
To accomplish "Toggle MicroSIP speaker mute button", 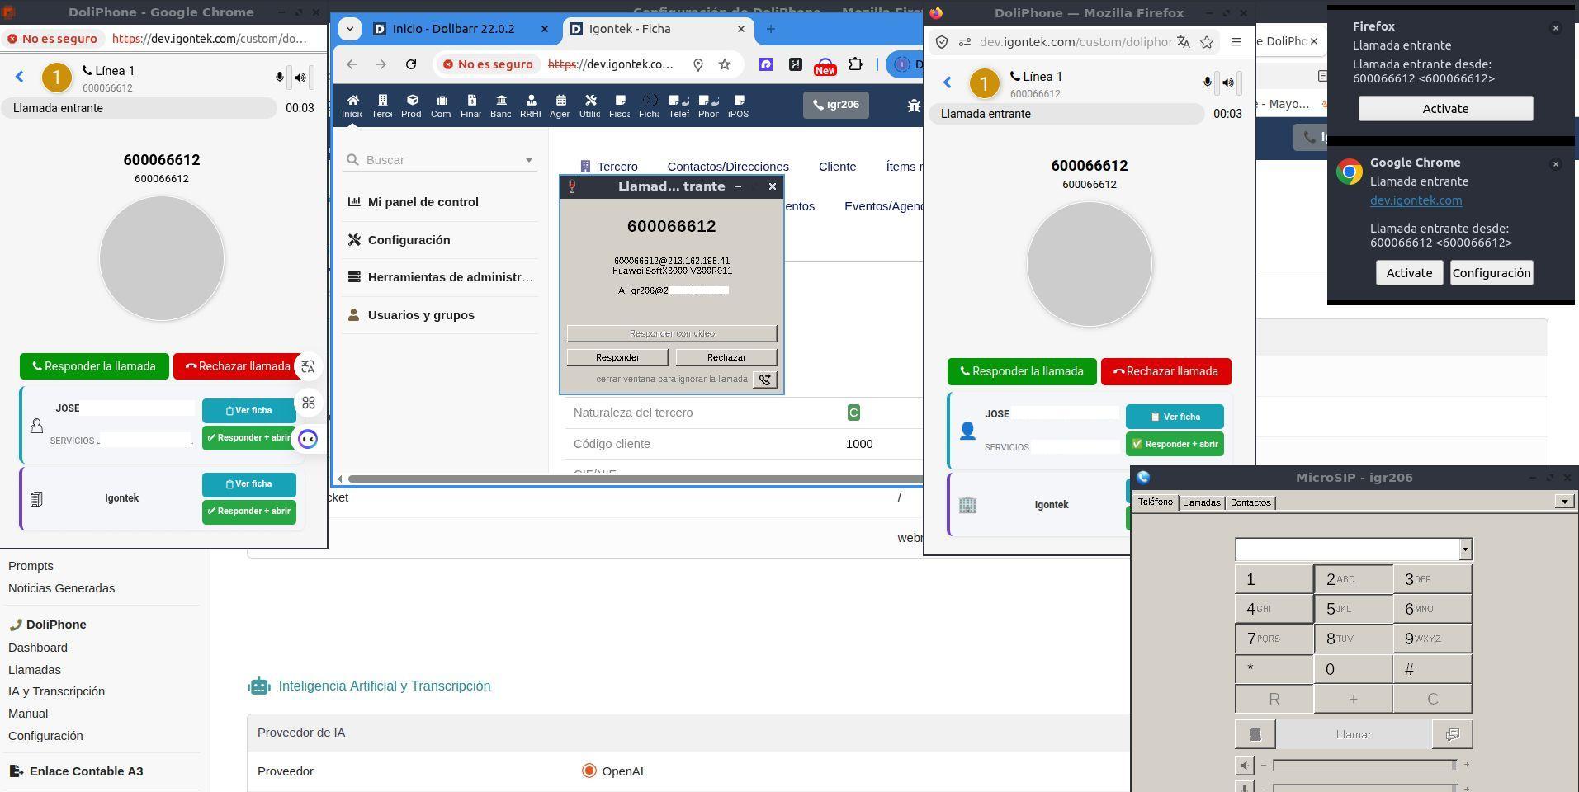I will click(x=1245, y=766).
